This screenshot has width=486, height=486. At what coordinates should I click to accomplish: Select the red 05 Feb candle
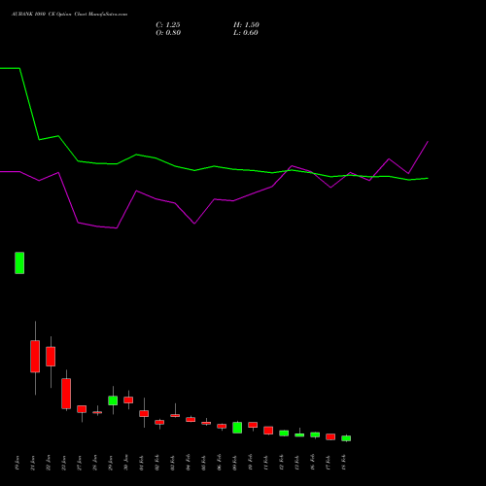point(206,423)
